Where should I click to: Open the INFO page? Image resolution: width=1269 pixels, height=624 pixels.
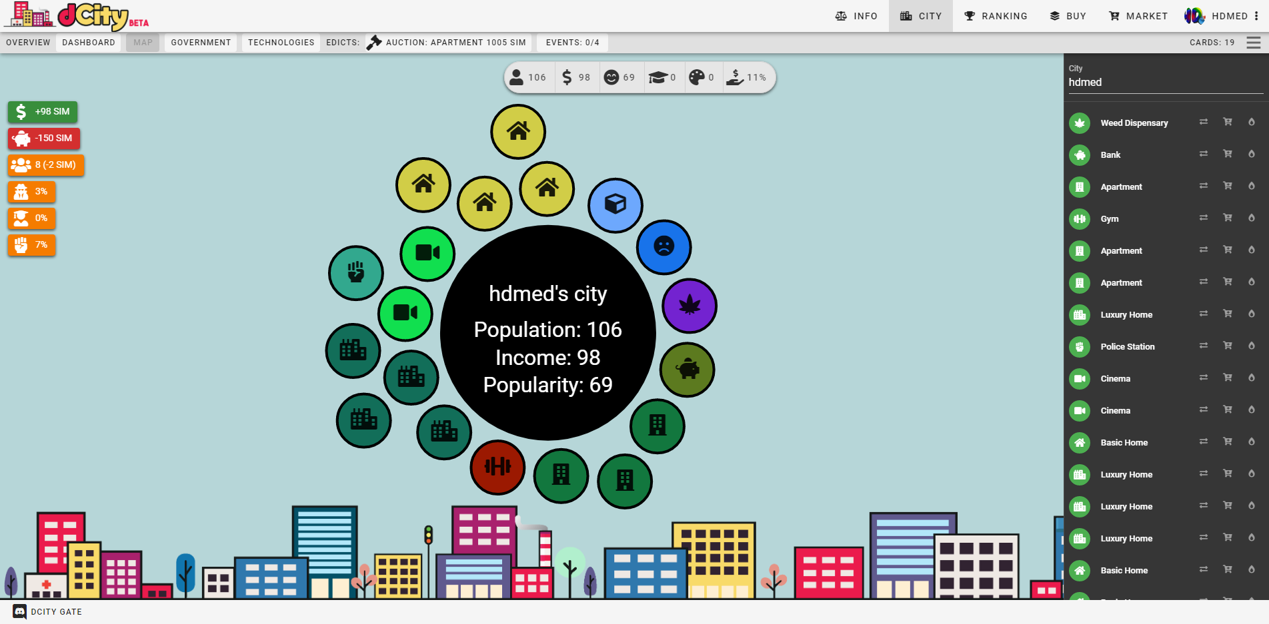click(x=856, y=16)
